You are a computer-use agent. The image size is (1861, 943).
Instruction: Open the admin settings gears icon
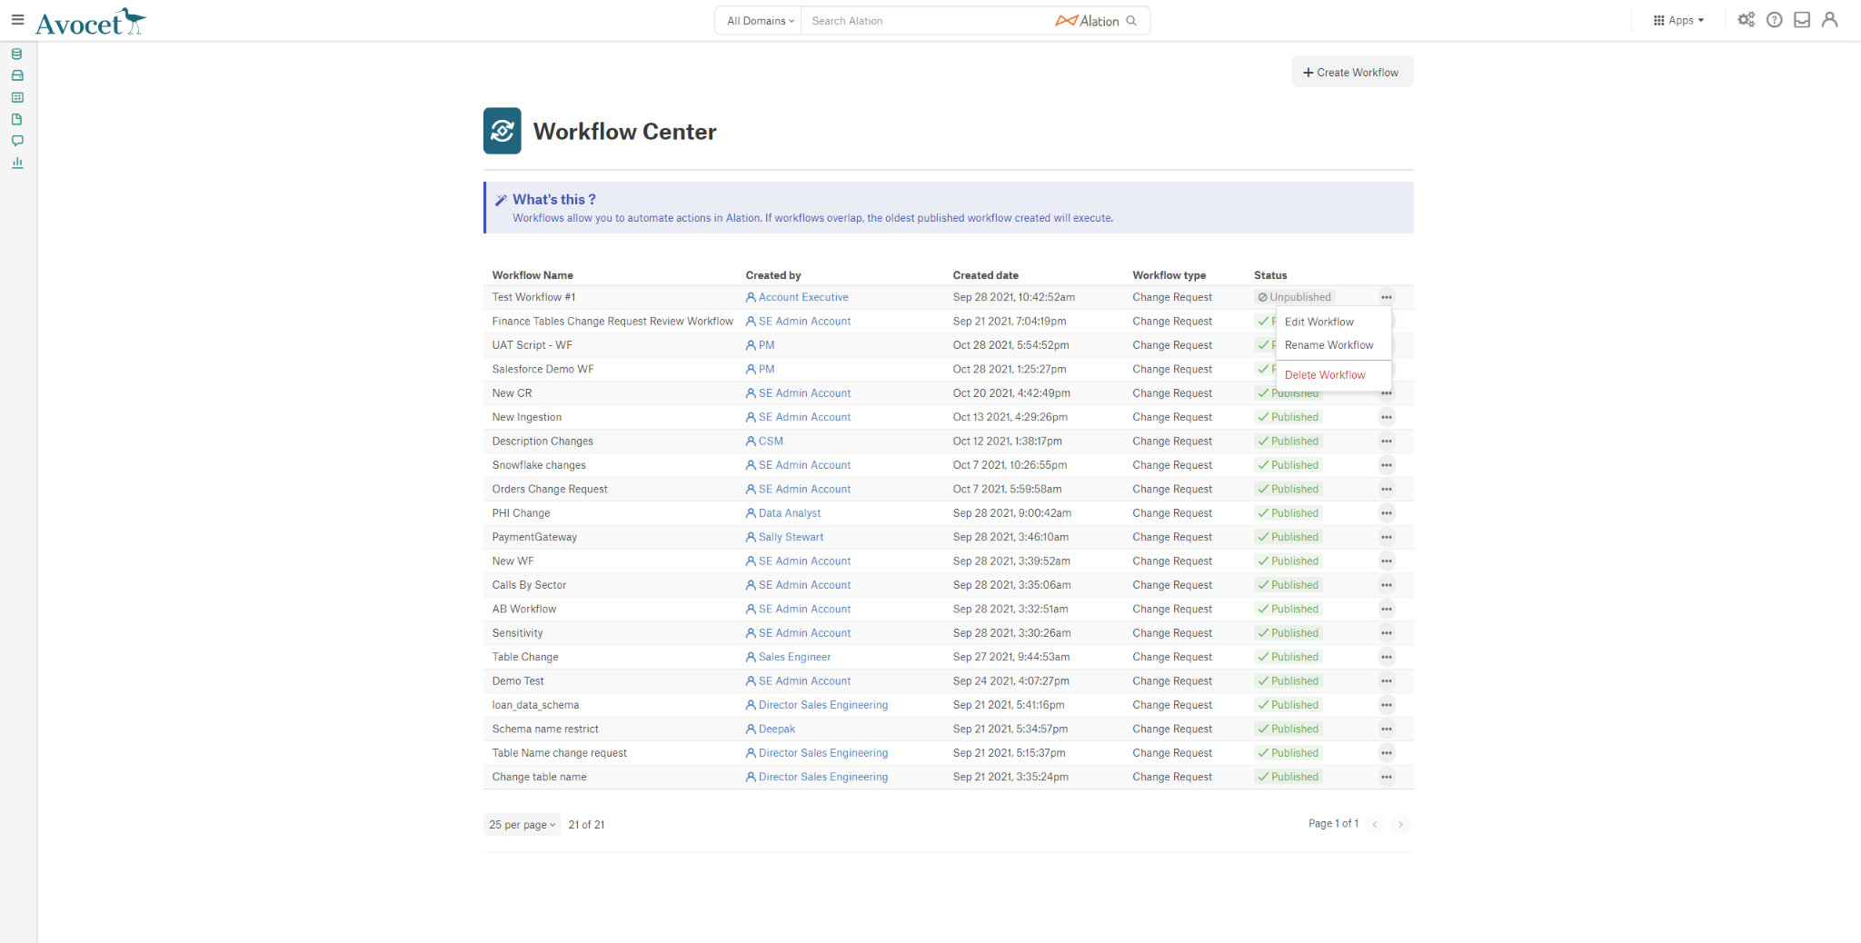click(x=1747, y=20)
